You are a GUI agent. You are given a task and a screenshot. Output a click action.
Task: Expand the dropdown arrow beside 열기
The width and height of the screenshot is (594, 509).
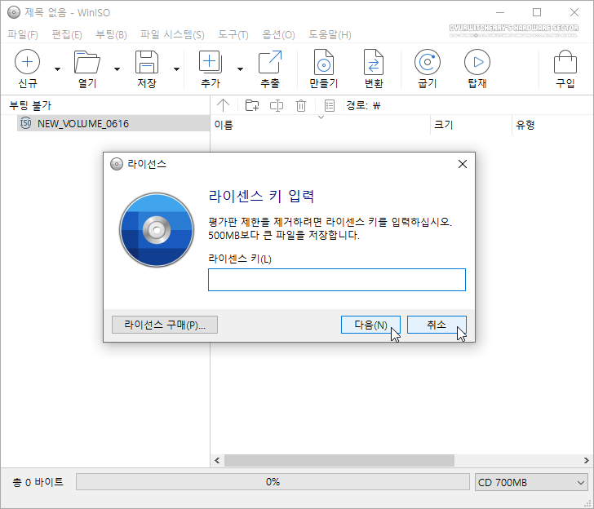tap(117, 69)
